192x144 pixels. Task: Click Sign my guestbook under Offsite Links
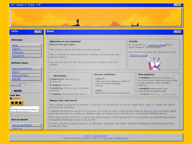point(26,68)
